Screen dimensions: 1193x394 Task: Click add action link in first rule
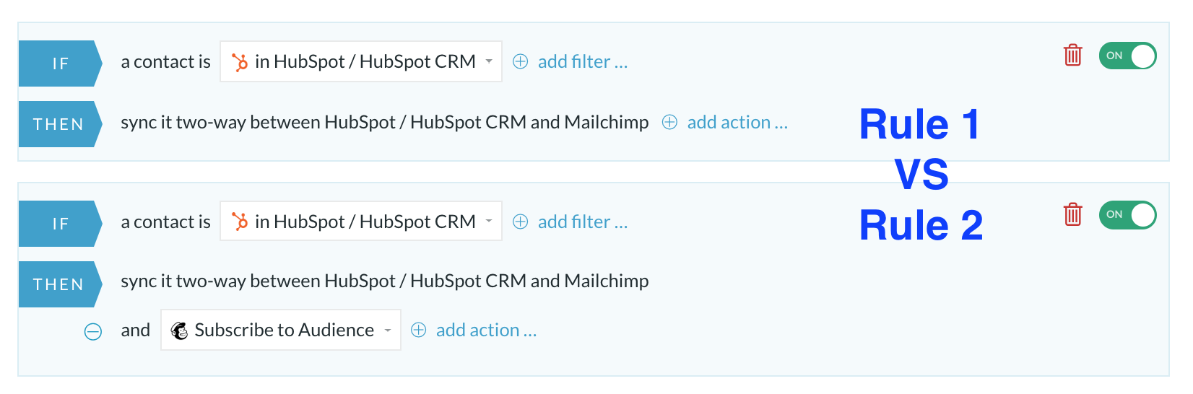[x=737, y=122]
